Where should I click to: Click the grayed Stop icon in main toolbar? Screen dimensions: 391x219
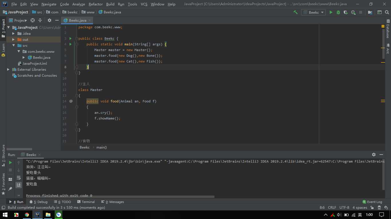[361, 12]
